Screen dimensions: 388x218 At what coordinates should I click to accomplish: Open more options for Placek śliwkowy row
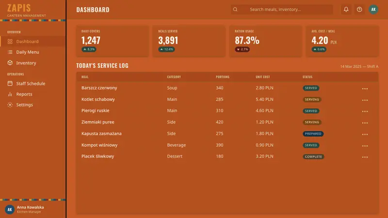point(365,157)
